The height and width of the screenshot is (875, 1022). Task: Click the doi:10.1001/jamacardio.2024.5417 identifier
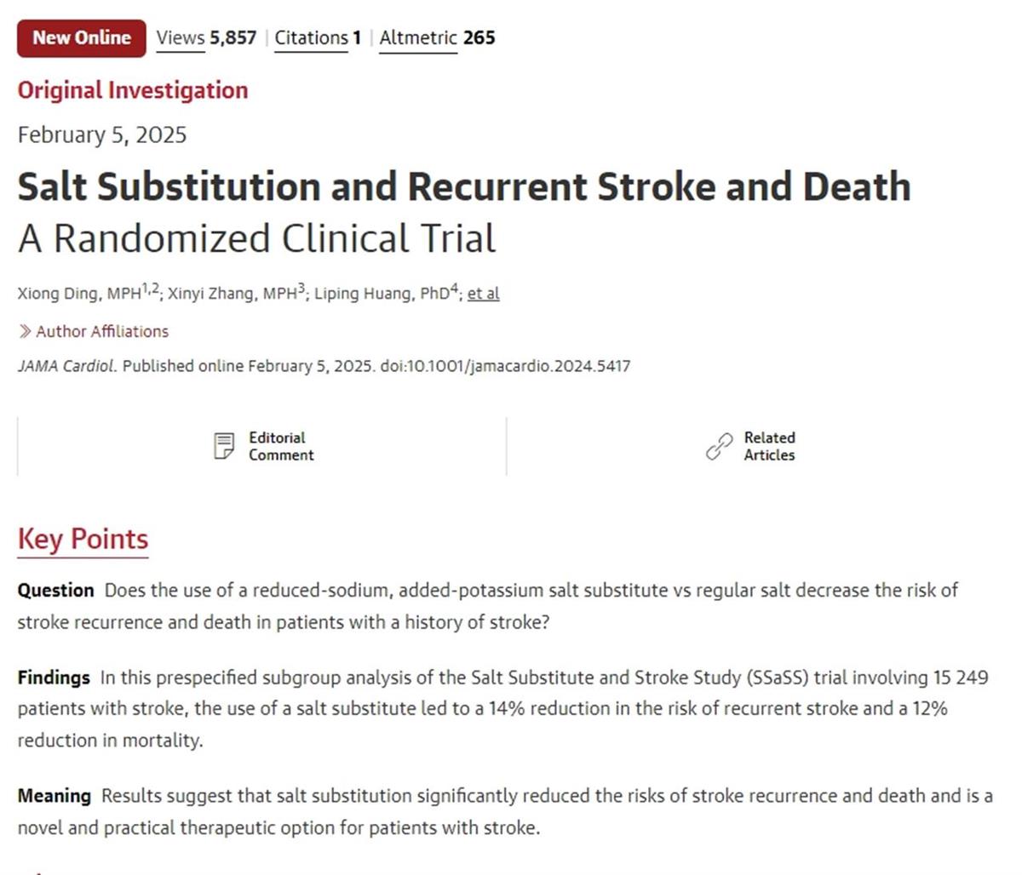[x=505, y=366]
